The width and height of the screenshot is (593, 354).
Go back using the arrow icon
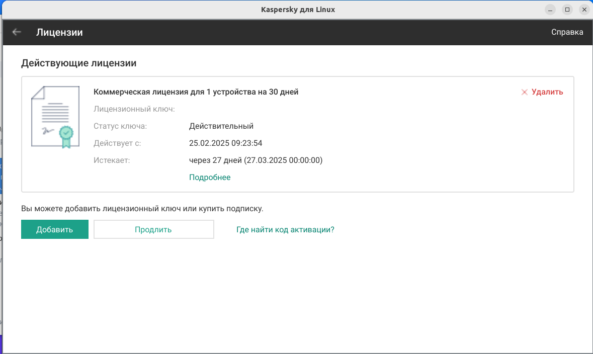[x=17, y=32]
